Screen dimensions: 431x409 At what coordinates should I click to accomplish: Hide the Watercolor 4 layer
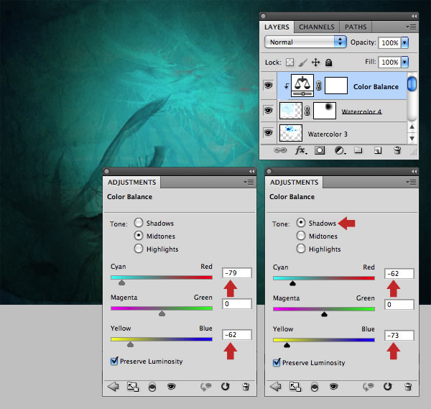(x=268, y=110)
